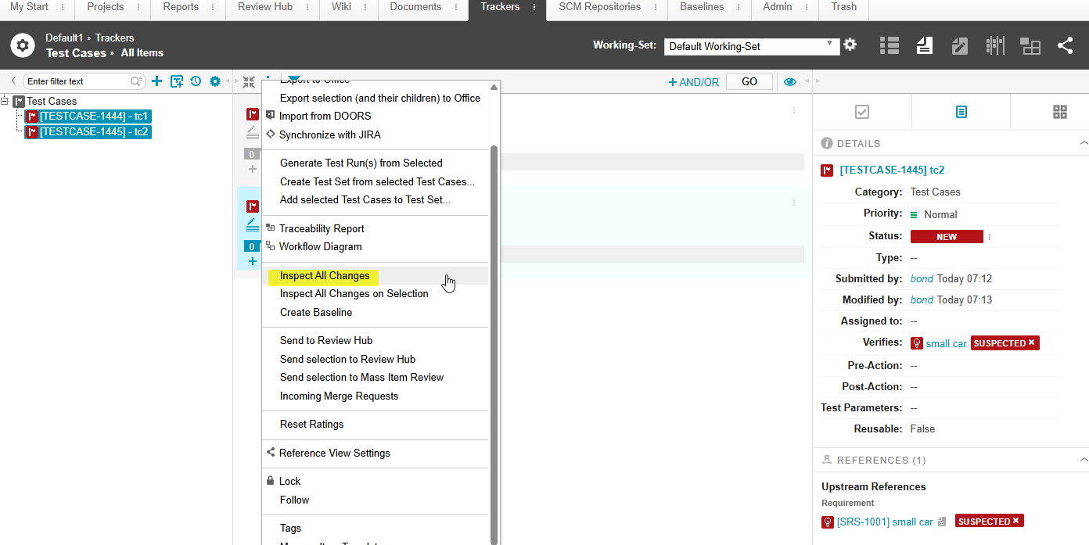
Task: Click the red NEW status badge
Action: click(x=947, y=236)
